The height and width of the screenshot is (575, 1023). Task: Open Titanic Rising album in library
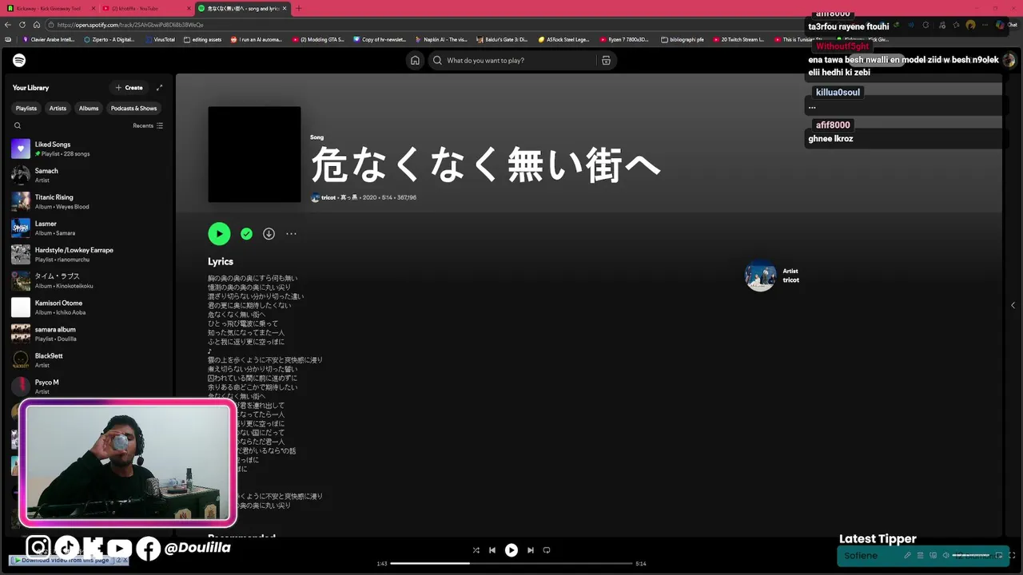coord(88,201)
